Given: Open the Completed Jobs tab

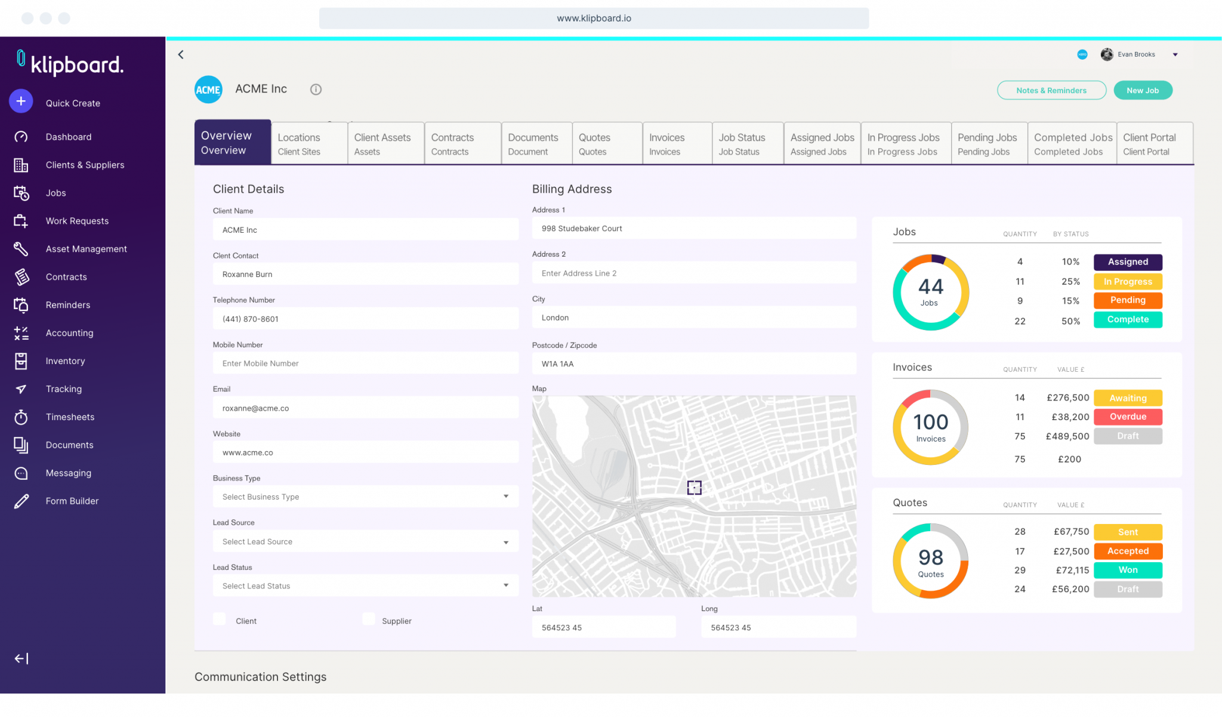Looking at the screenshot, I should pos(1072,143).
